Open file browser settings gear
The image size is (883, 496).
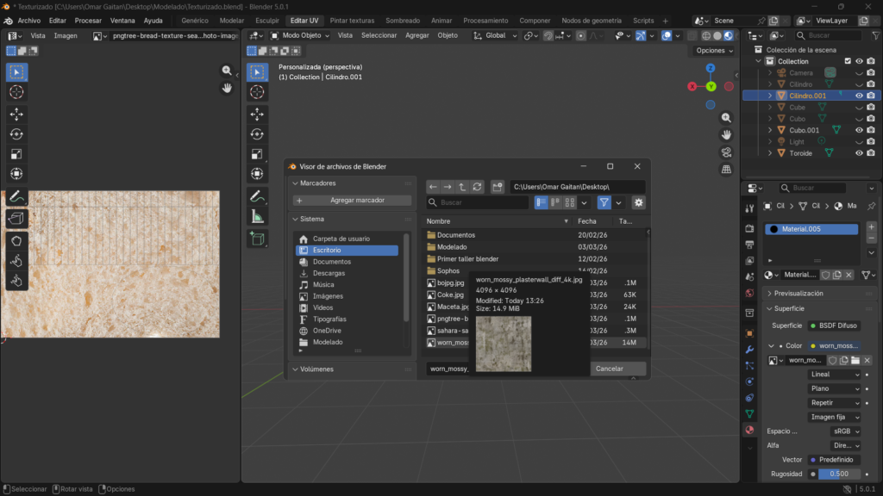[638, 202]
